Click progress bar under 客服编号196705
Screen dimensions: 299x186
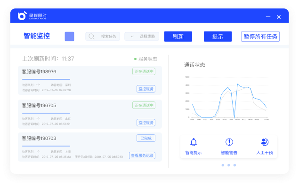coord(46,113)
